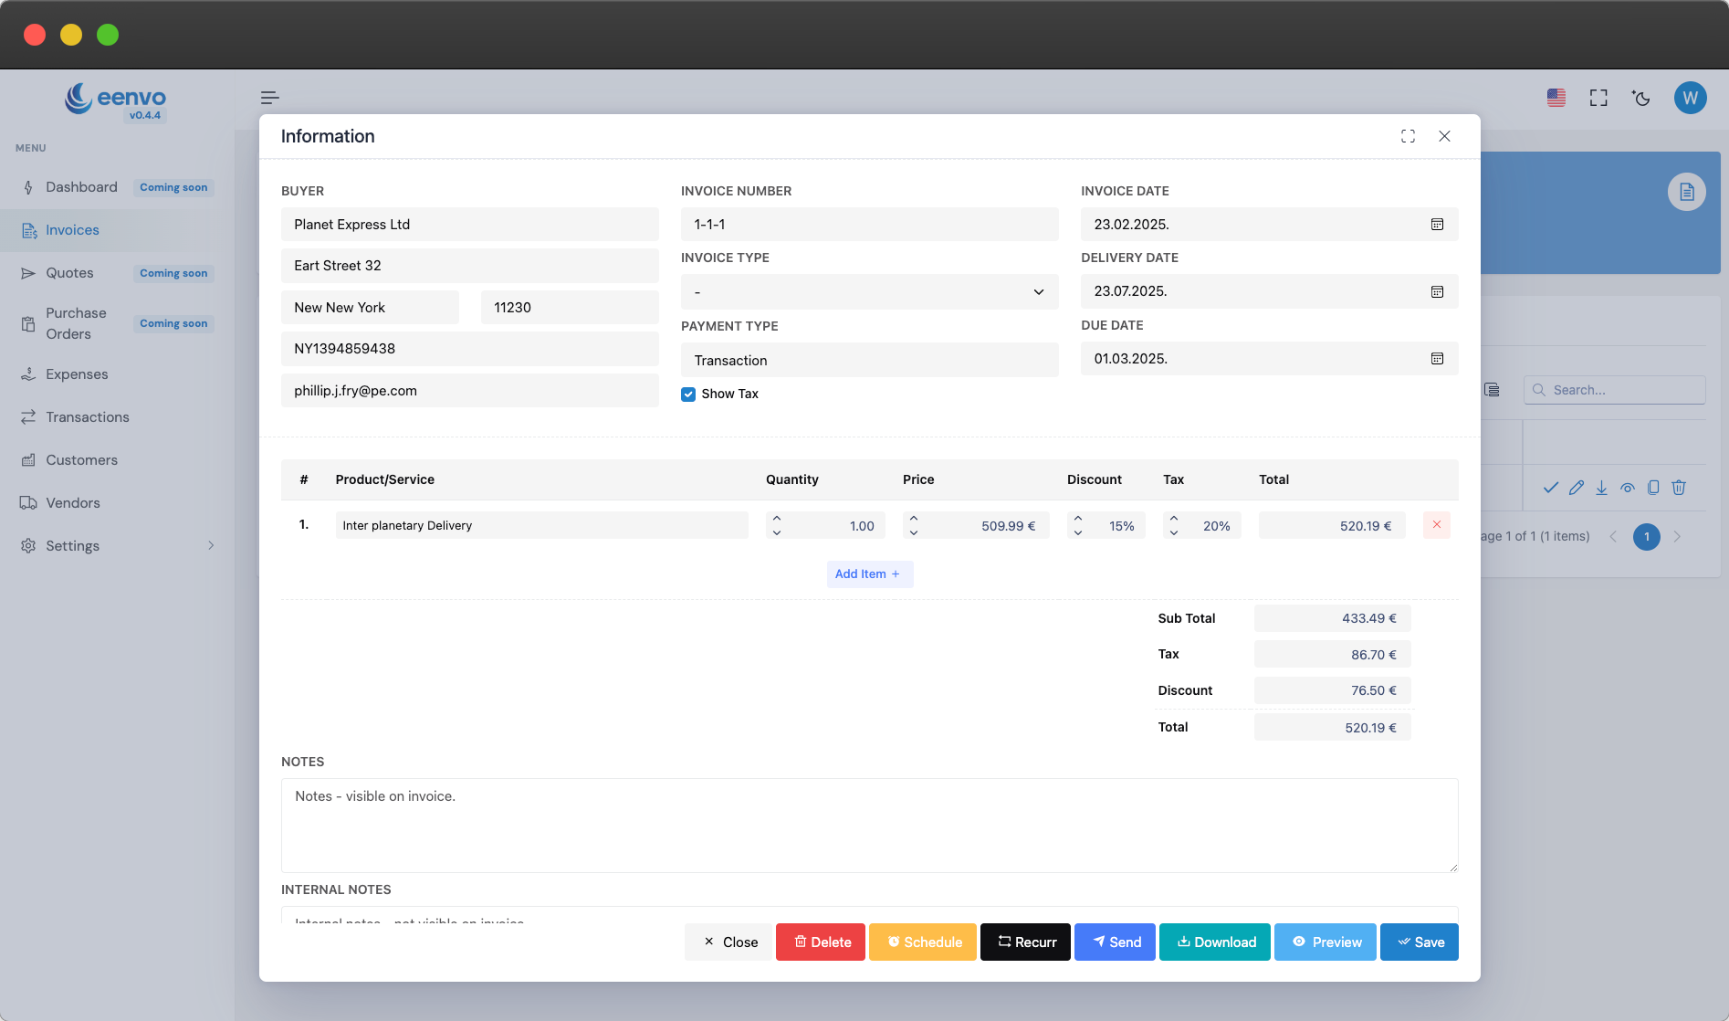Enter fullscreen using top bar icon
1729x1021 pixels.
(1598, 98)
